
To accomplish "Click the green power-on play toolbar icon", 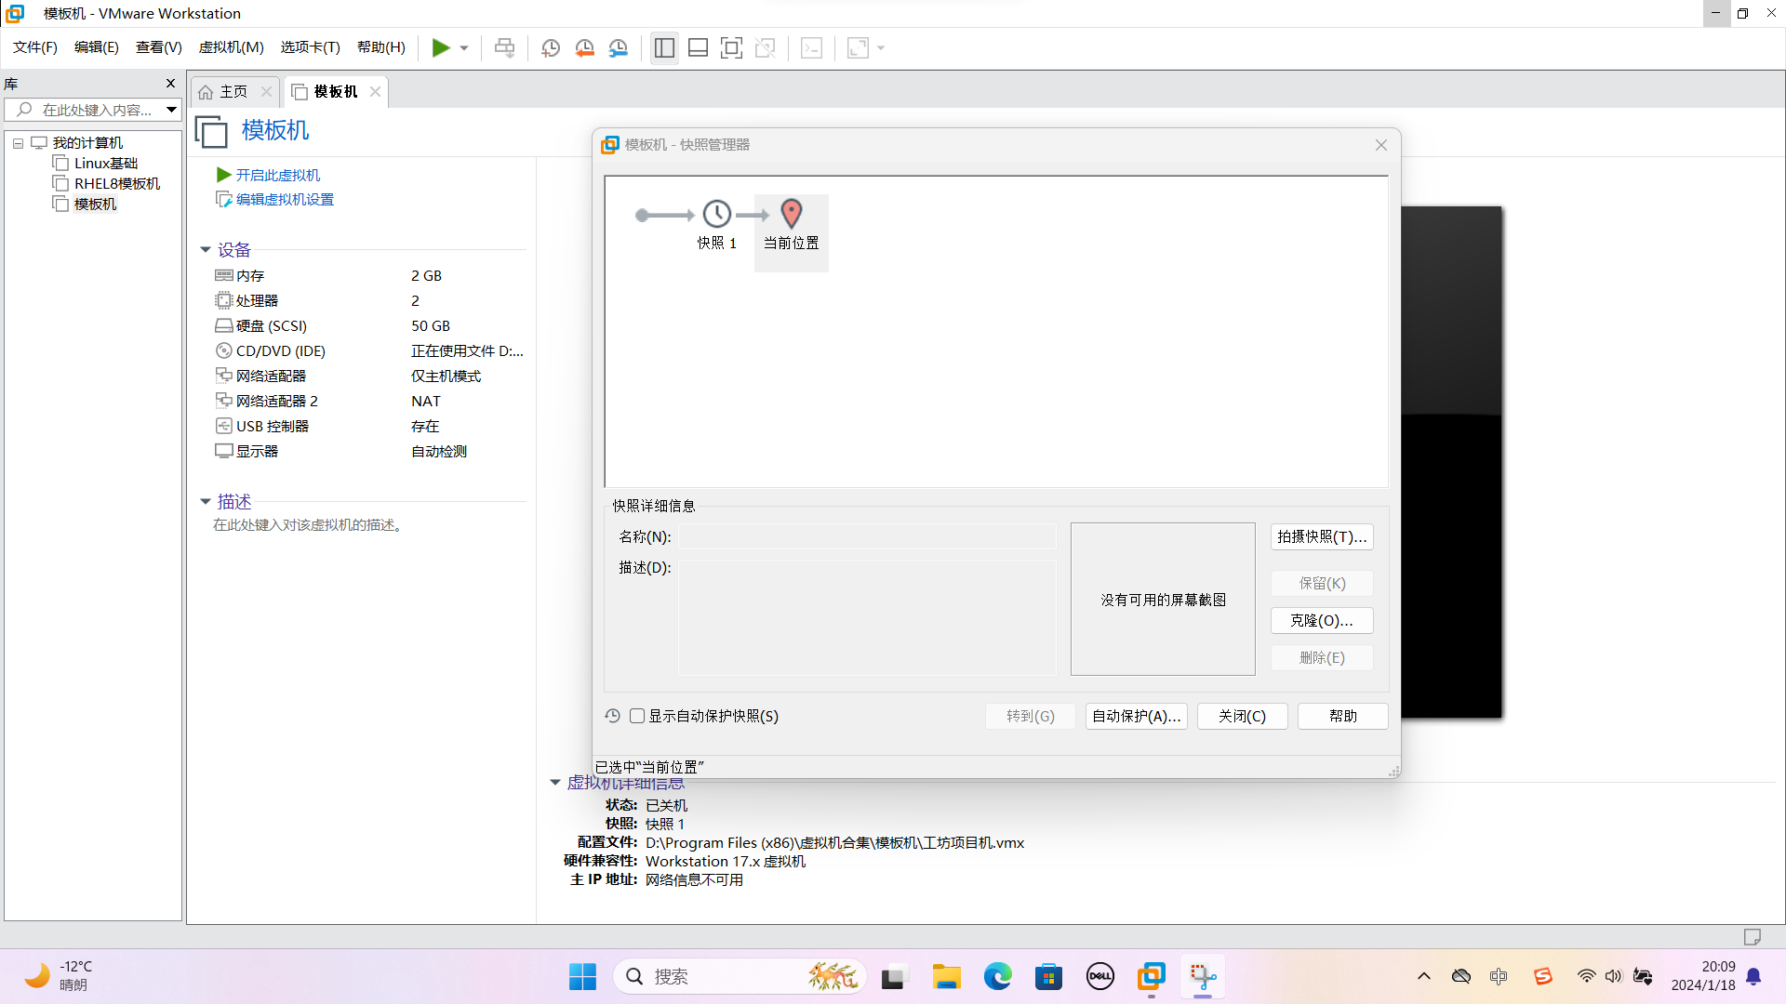I will (x=441, y=47).
